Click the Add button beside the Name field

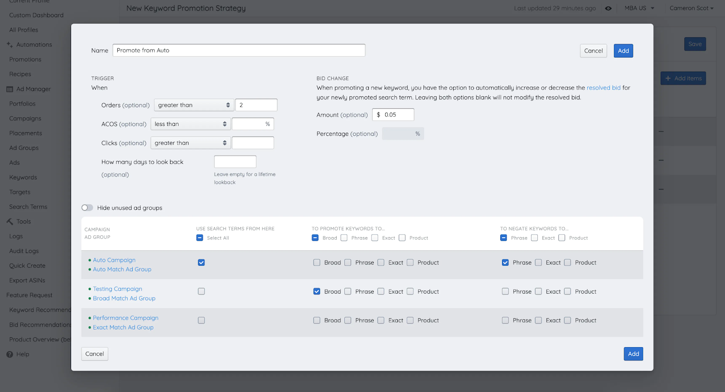(x=623, y=51)
